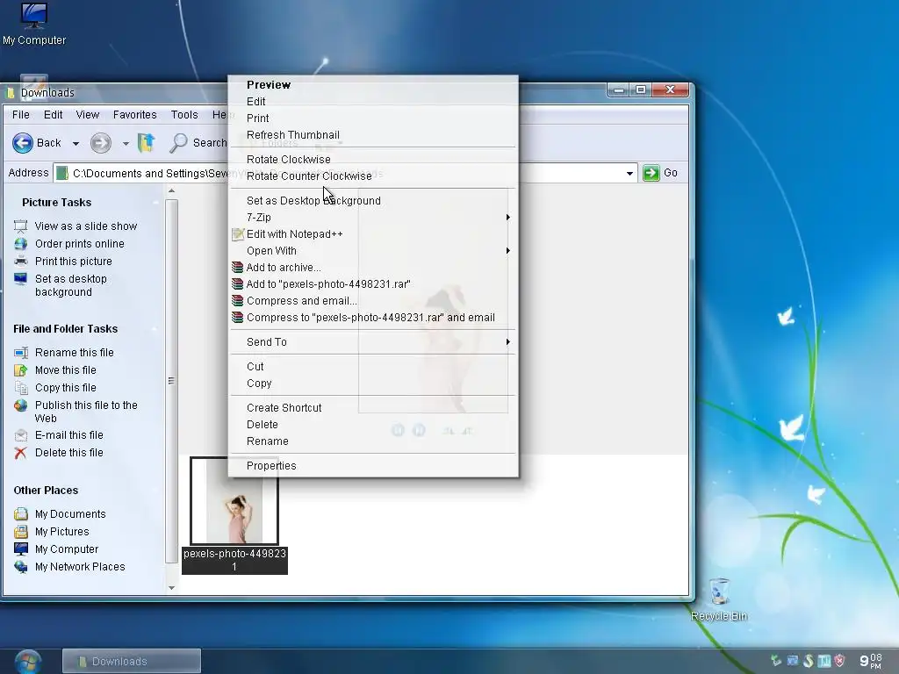Open the Recycle Bin on desktop
Image resolution: width=899 pixels, height=674 pixels.
pyautogui.click(x=719, y=599)
